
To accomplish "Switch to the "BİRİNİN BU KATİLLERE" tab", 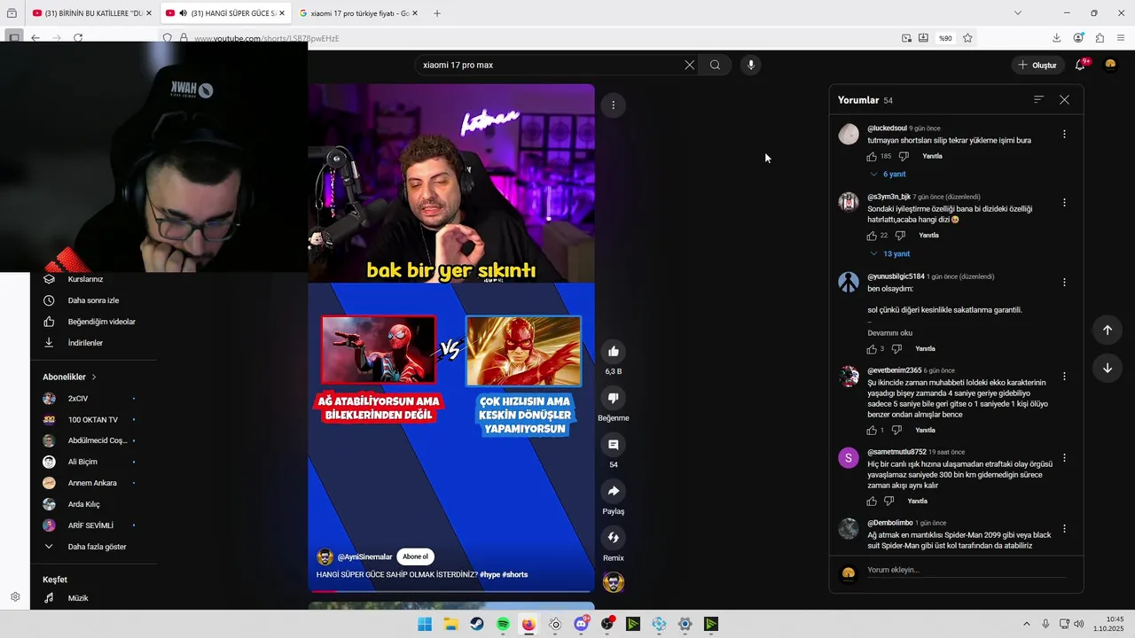I will pyautogui.click(x=91, y=13).
